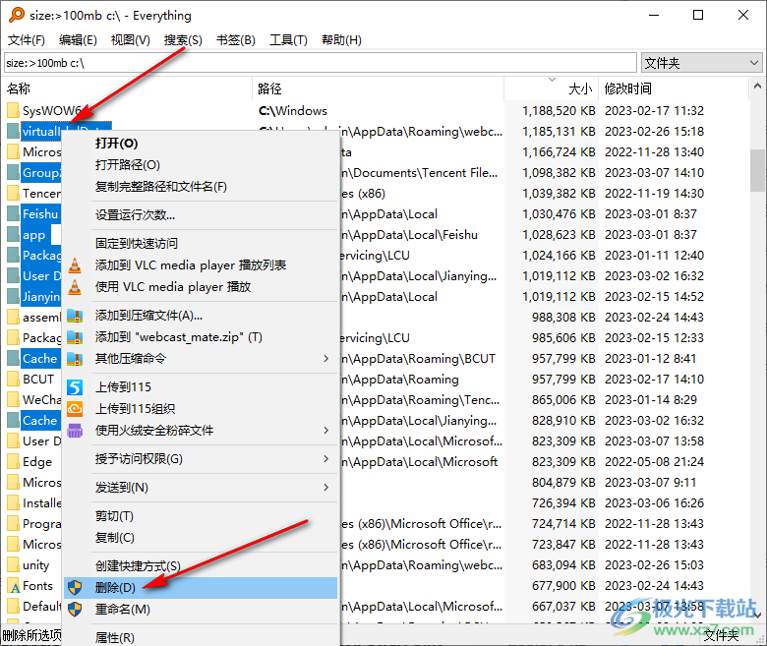The height and width of the screenshot is (646, 767).
Task: Click the SysWOW64 folder icon
Action: pos(13,110)
